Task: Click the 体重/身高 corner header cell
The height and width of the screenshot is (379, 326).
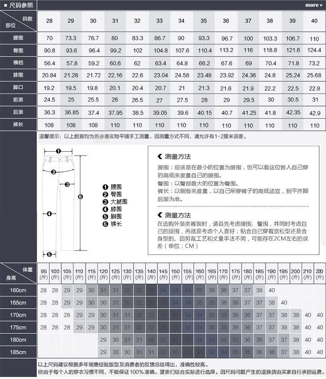Action: tap(18, 273)
